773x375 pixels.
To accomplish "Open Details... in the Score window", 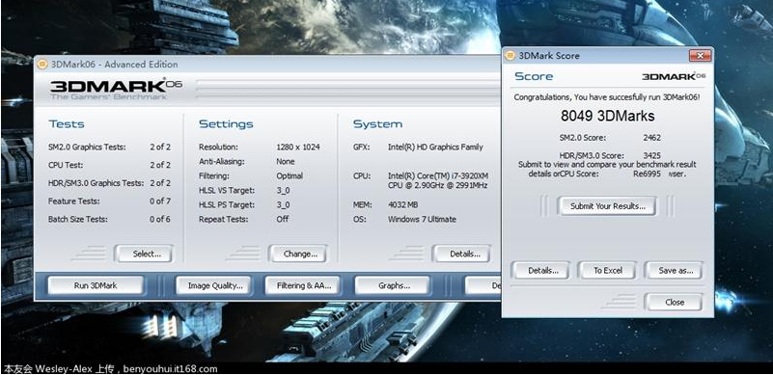I will click(540, 271).
